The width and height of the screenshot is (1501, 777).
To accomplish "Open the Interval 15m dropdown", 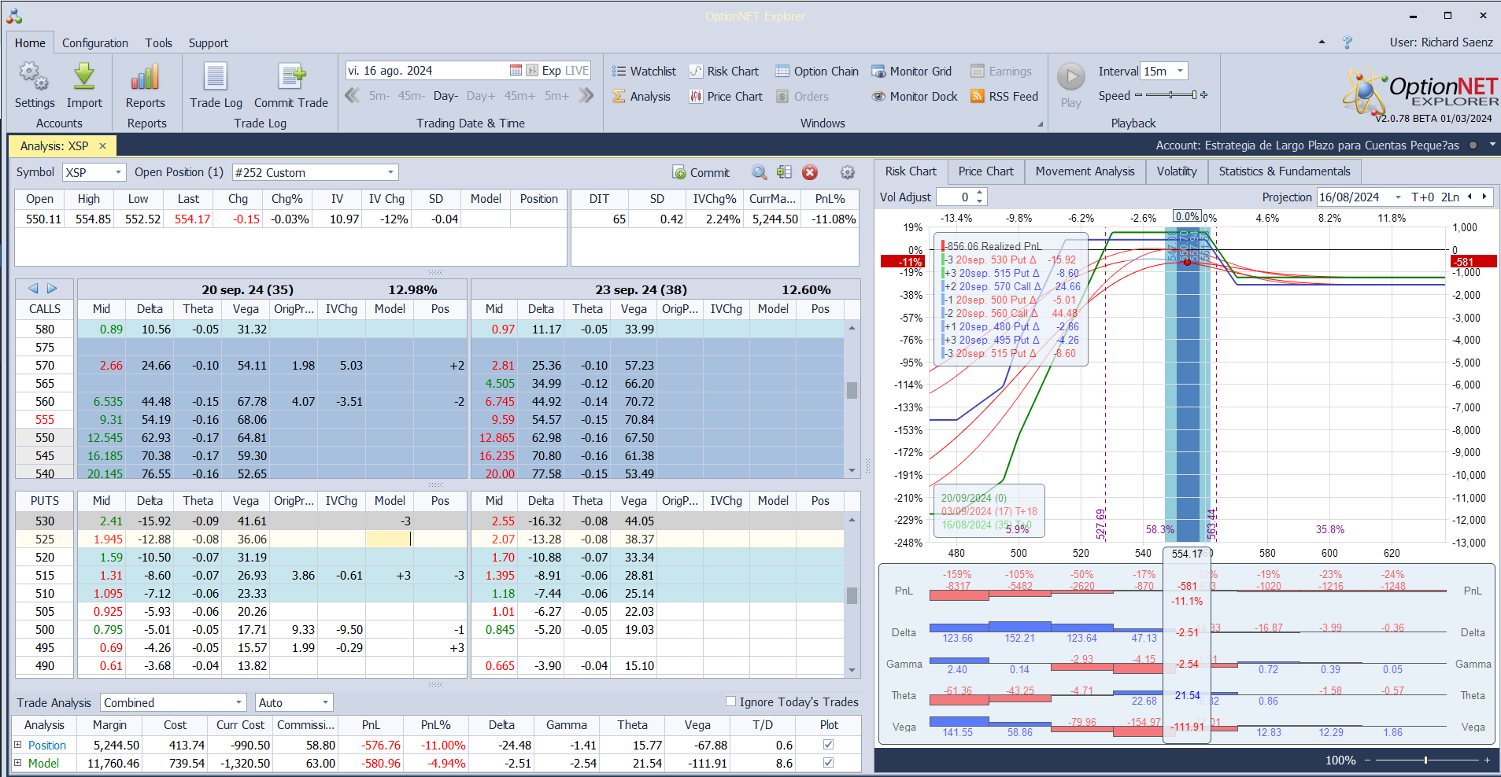I will pyautogui.click(x=1180, y=72).
